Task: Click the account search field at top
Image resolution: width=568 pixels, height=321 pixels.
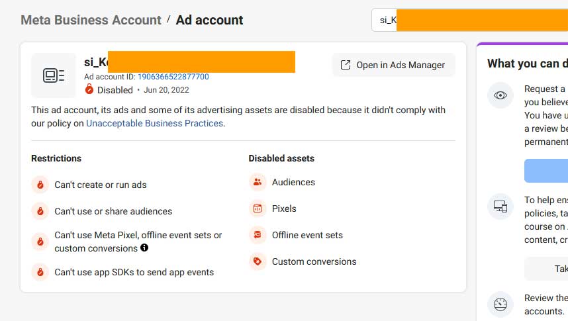Action: click(x=469, y=20)
